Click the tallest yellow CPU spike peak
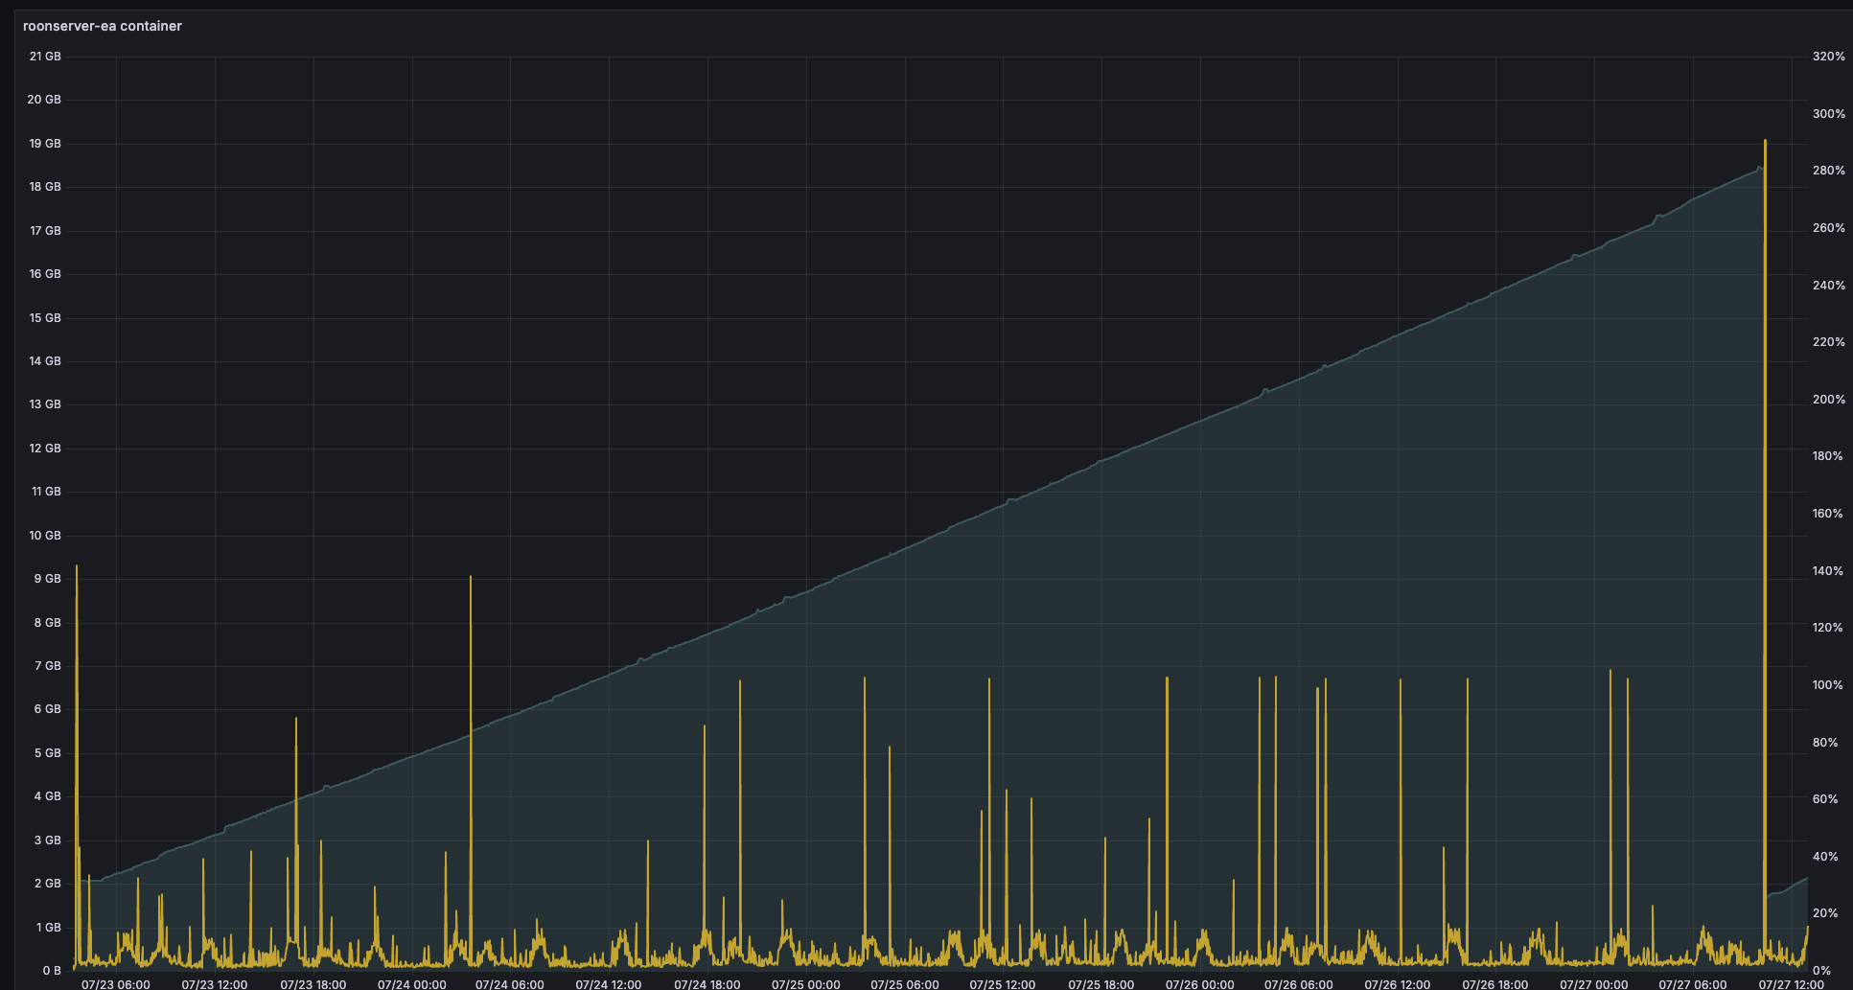This screenshot has height=990, width=1853. pos(1765,142)
